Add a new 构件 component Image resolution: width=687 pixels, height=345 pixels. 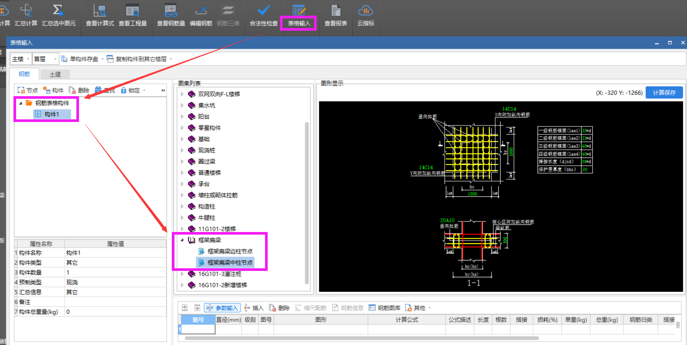(x=53, y=90)
